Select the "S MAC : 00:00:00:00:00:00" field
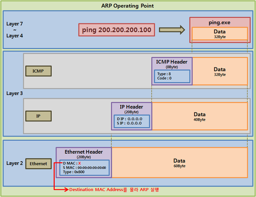Viewport: 256px width, 197px height. tap(84, 168)
